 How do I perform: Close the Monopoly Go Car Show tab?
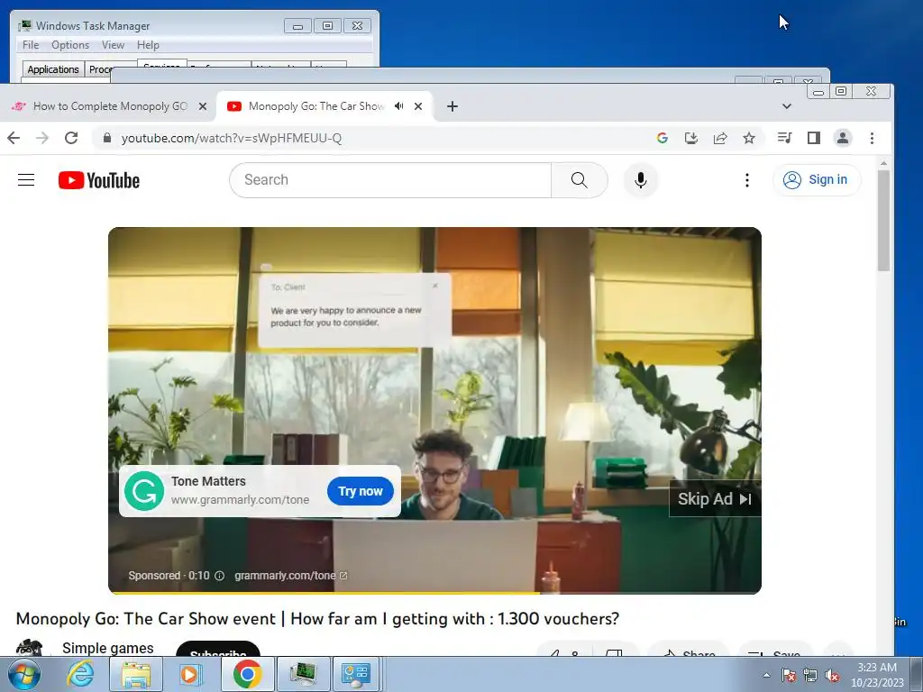coord(418,106)
